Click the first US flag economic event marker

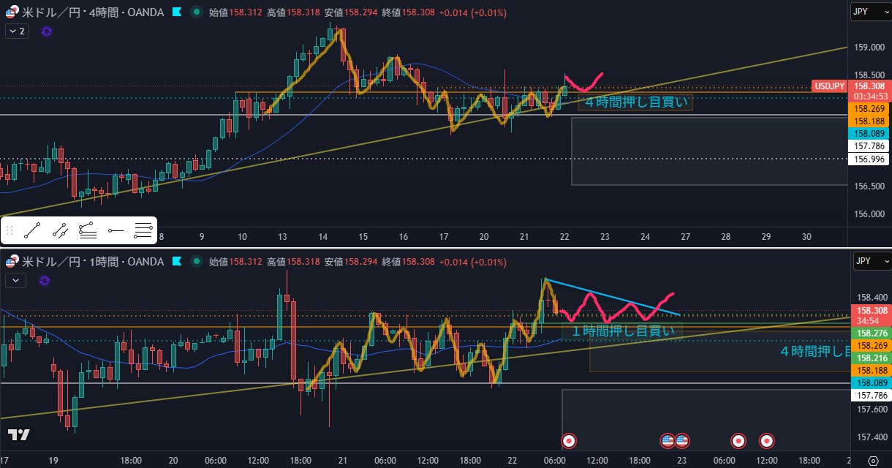pos(667,440)
